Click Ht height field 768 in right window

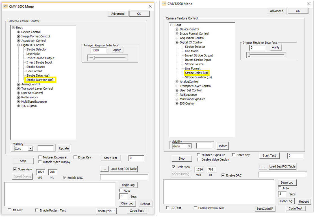211,170
